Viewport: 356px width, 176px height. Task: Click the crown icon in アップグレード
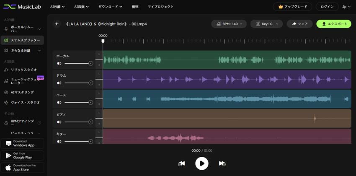(281, 7)
